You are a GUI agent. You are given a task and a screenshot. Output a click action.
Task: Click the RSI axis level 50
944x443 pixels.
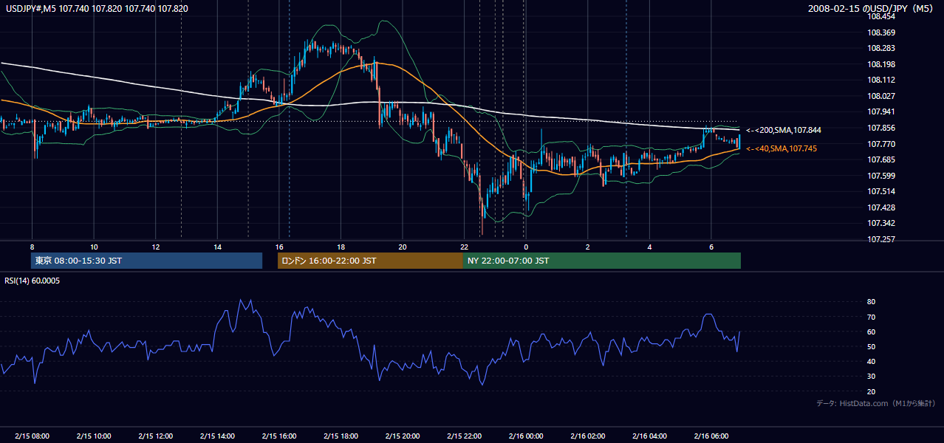point(872,346)
